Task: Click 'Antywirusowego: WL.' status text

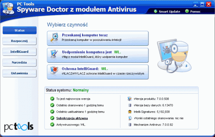Action: (x=71, y=125)
